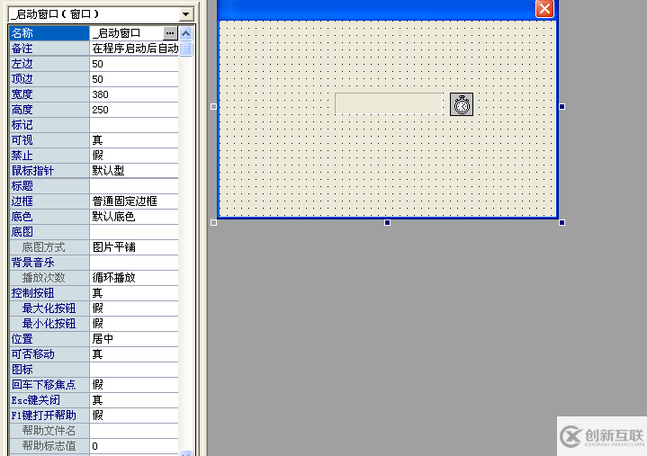Click the 高度 value 250
Screen dimensions: 647x456
(134, 110)
